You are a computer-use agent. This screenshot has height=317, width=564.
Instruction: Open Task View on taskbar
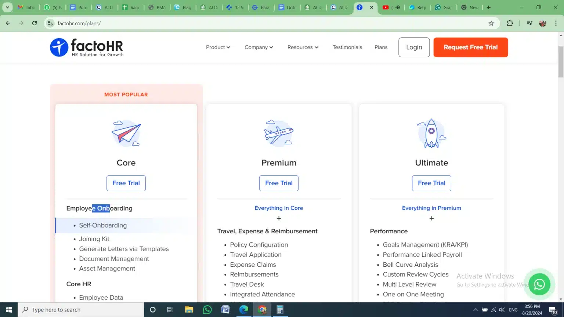(170, 310)
